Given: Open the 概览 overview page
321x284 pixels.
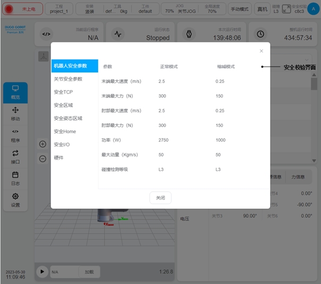Looking at the screenshot, I should (x=15, y=93).
